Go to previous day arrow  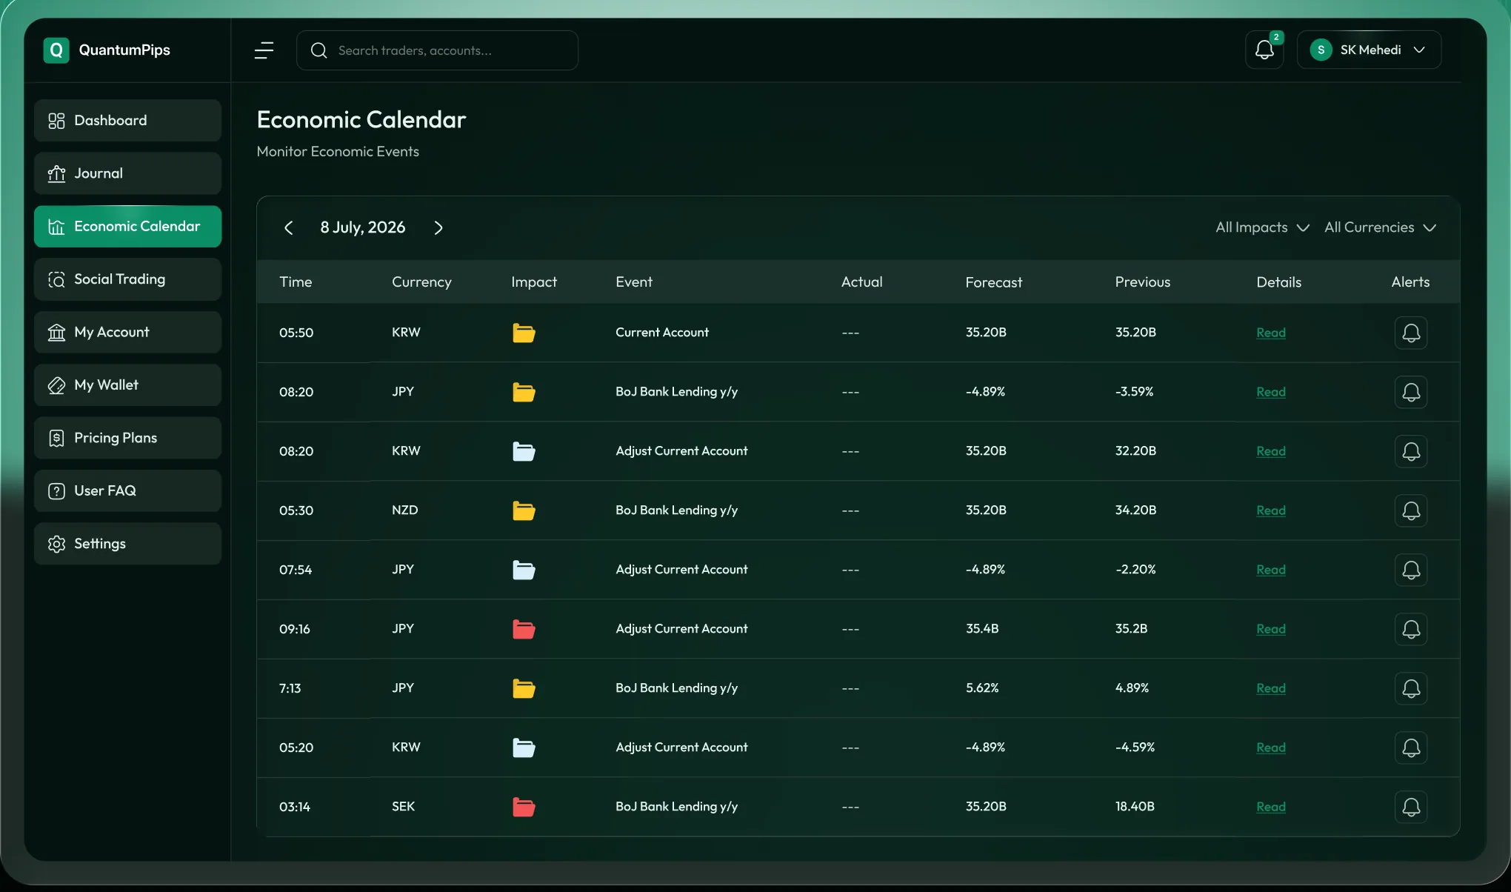289,227
